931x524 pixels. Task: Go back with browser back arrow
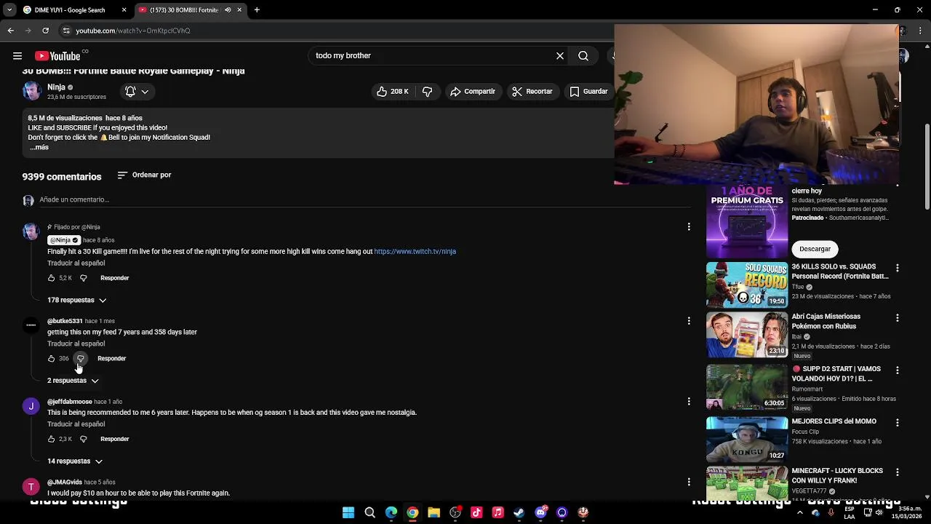[10, 31]
